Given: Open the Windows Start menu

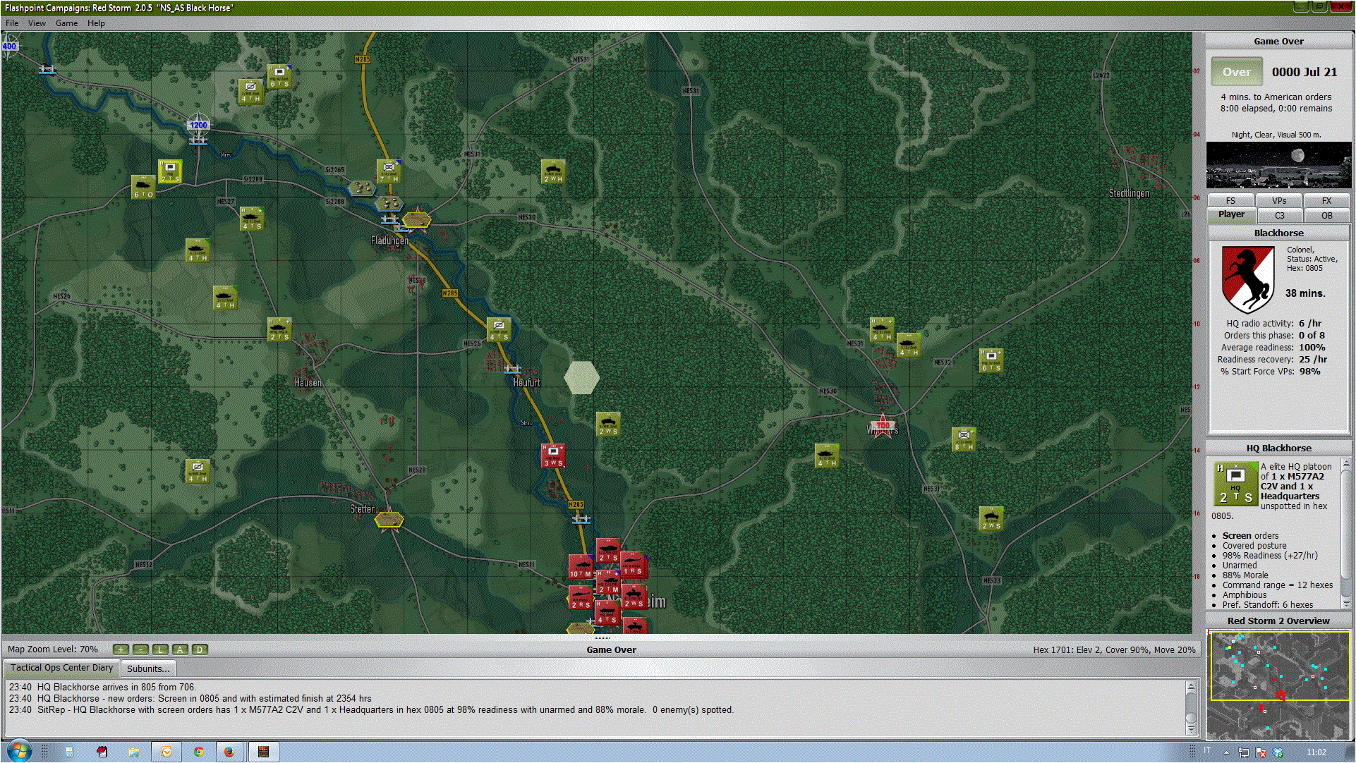Looking at the screenshot, I should [18, 751].
